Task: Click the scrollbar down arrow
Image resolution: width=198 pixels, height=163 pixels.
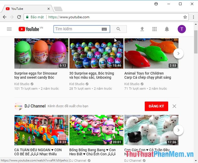Action: (196, 161)
